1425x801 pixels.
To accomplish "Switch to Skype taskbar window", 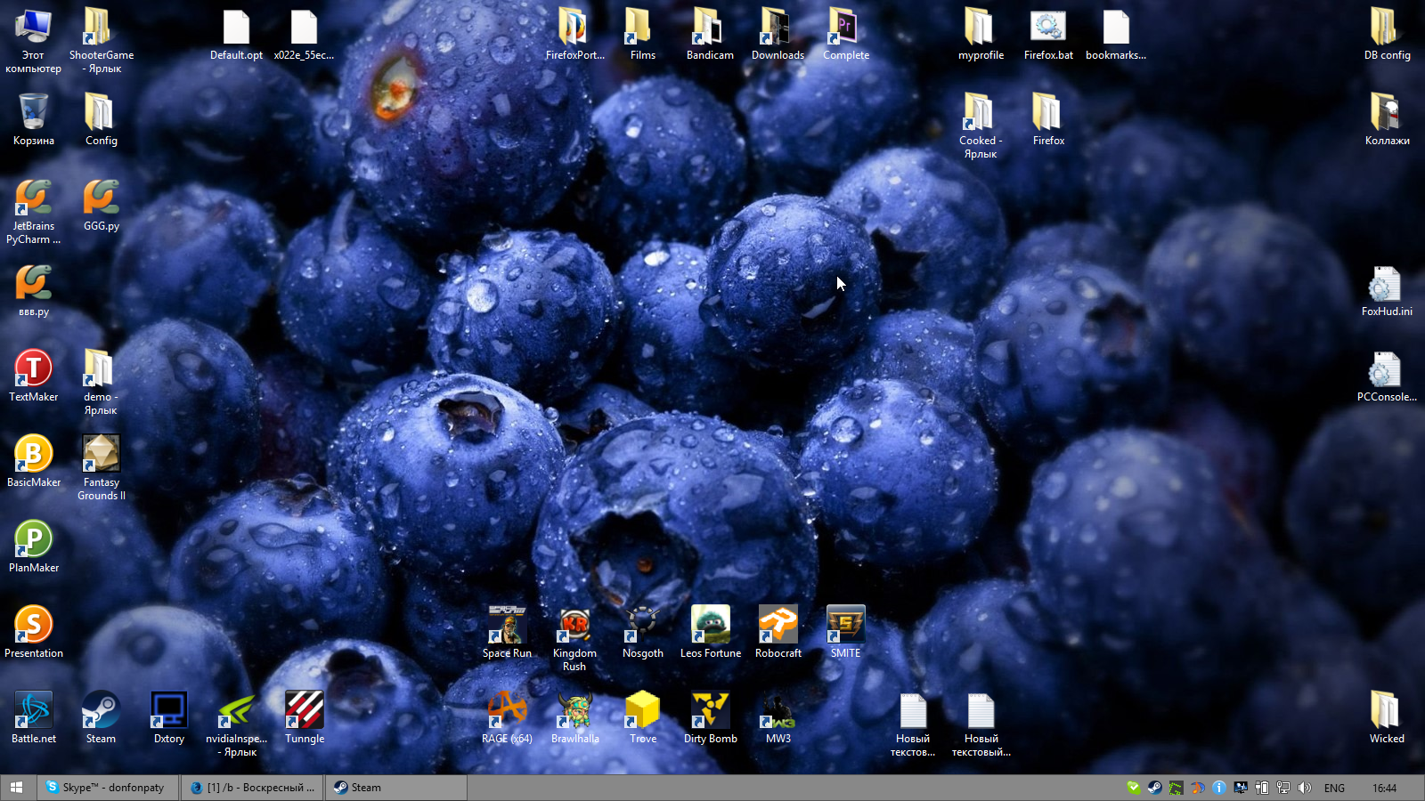I will tap(108, 788).
